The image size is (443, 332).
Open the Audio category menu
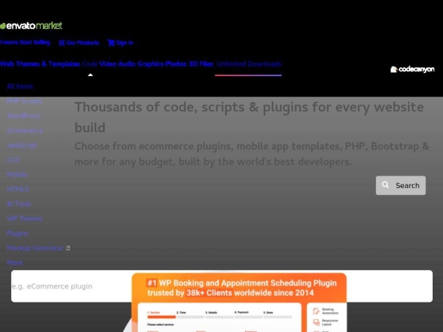click(x=127, y=63)
